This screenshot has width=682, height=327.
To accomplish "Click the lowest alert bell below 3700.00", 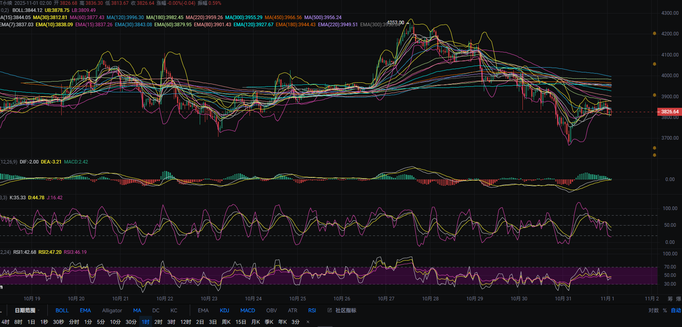I will [655, 155].
